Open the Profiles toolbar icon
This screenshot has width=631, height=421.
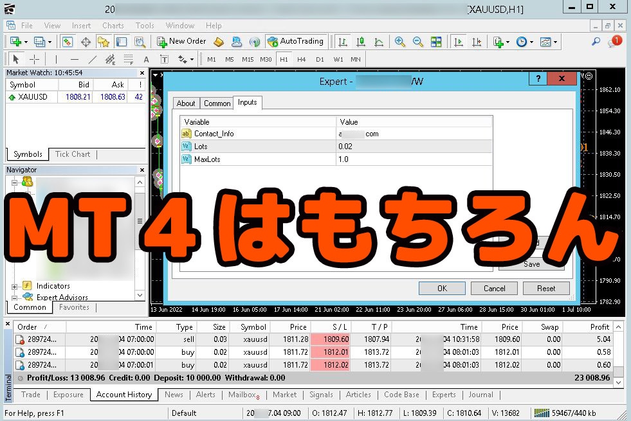[x=39, y=41]
